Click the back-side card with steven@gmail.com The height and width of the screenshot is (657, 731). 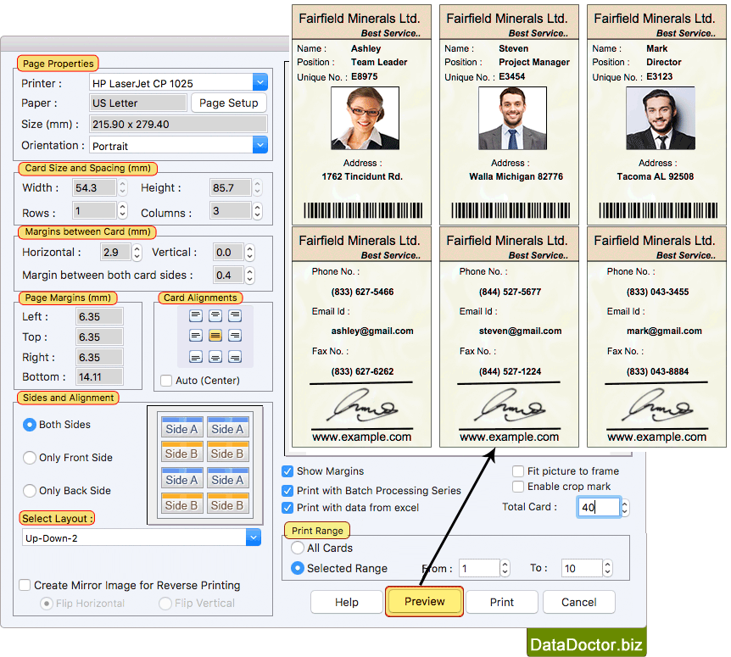pos(509,337)
